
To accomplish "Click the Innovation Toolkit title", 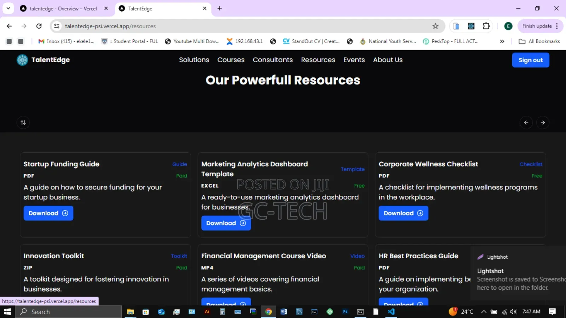I will pos(54,256).
